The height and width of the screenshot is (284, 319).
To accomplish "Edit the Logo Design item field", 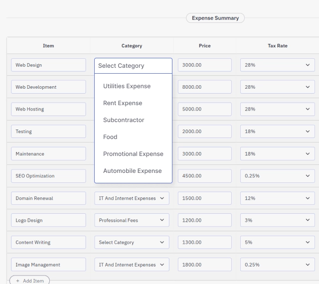I will click(x=48, y=220).
